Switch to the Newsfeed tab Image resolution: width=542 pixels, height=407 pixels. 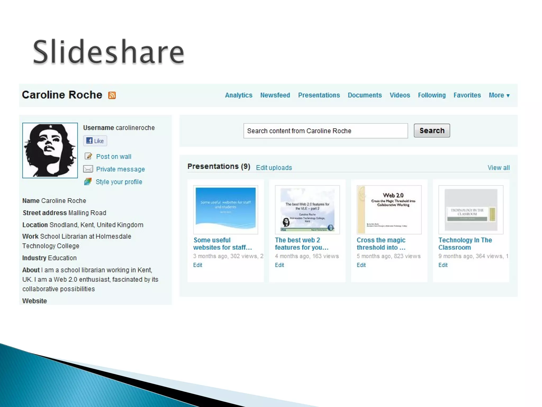(275, 95)
